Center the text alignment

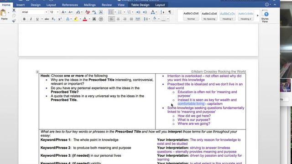click(x=118, y=19)
